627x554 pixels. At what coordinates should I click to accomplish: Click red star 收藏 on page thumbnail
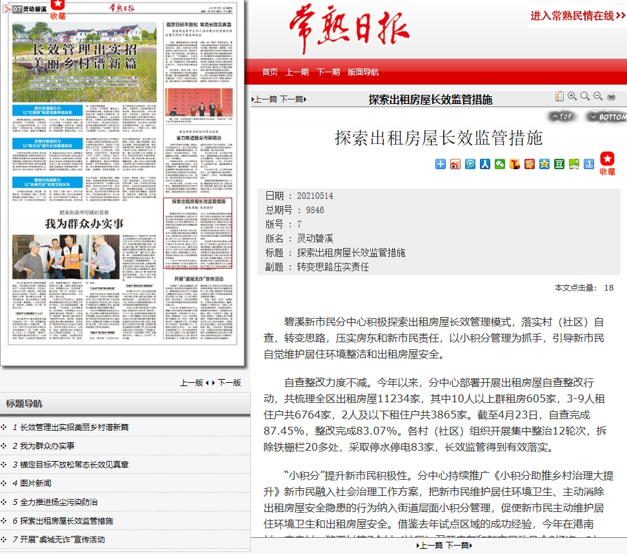[x=57, y=10]
